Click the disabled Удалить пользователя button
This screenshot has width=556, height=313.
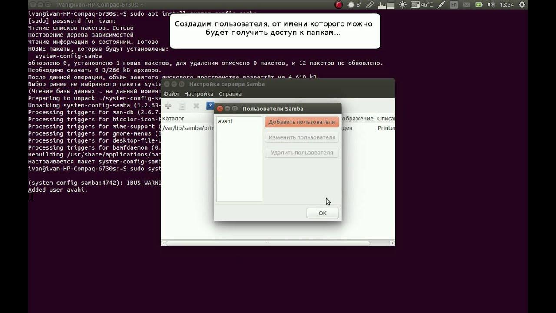point(302,153)
